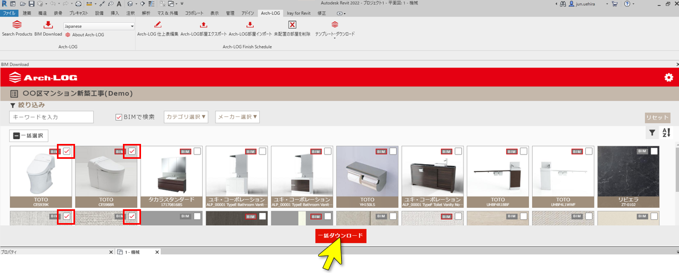The image size is (679, 273).
Task: Click Arch-LOG部屋インポート icon
Action: click(250, 24)
